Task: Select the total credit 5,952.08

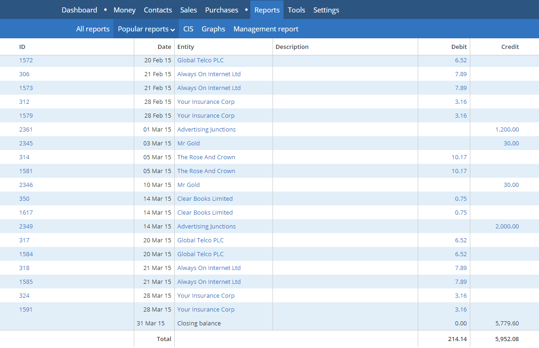Action: [507, 339]
